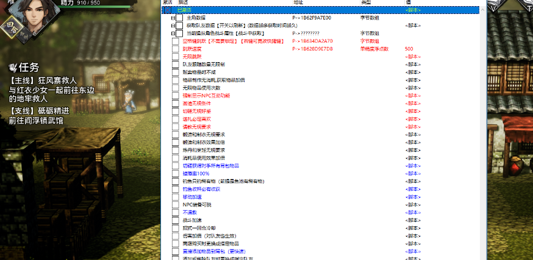Enable the 伤害加倍 checkbox
Screen dimensions: 533x260
coord(176,236)
